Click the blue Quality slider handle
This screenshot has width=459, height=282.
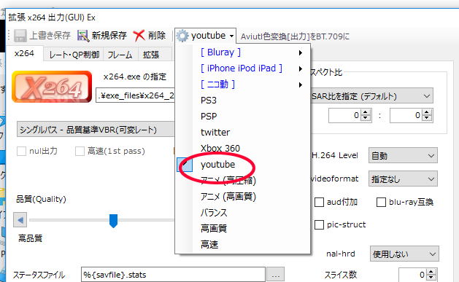[113, 221]
